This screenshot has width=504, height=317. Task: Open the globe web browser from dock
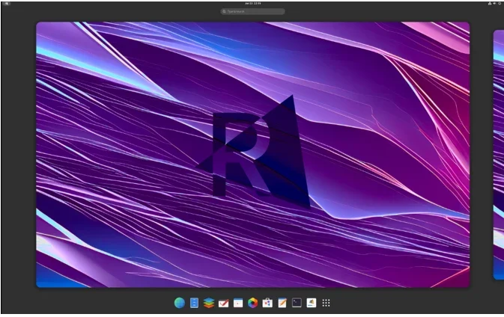[x=180, y=303]
